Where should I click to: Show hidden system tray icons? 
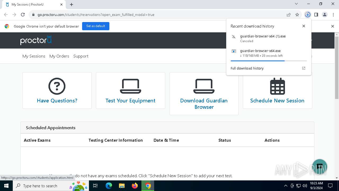point(286,186)
